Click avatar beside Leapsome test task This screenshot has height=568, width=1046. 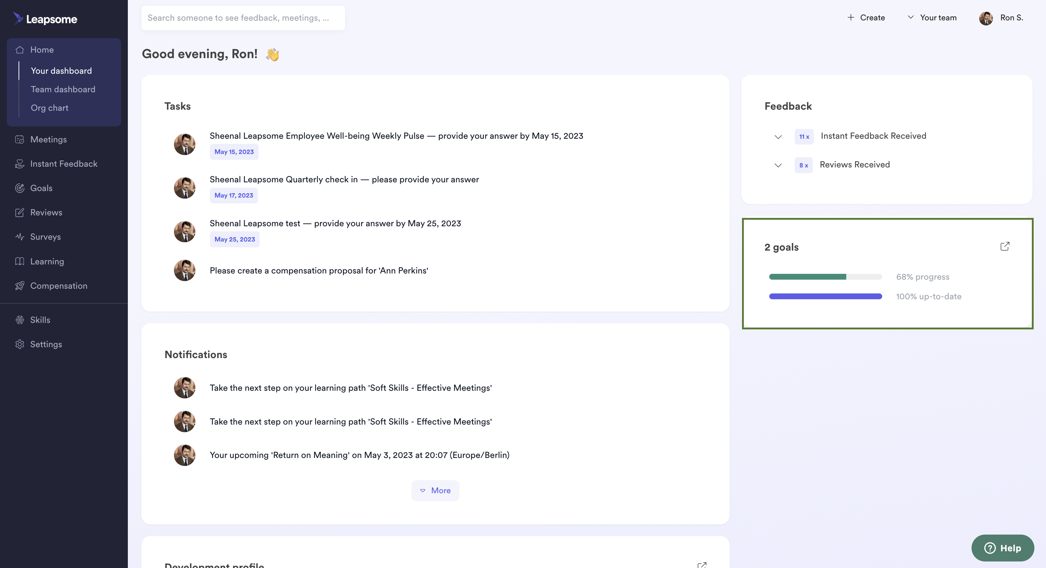tap(185, 231)
